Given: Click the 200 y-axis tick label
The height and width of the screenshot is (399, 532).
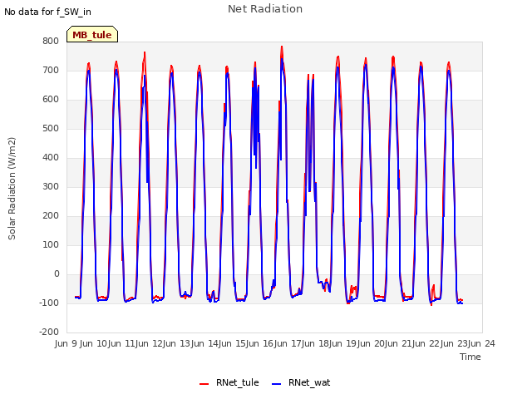Looking at the screenshot, I should tap(51, 215).
